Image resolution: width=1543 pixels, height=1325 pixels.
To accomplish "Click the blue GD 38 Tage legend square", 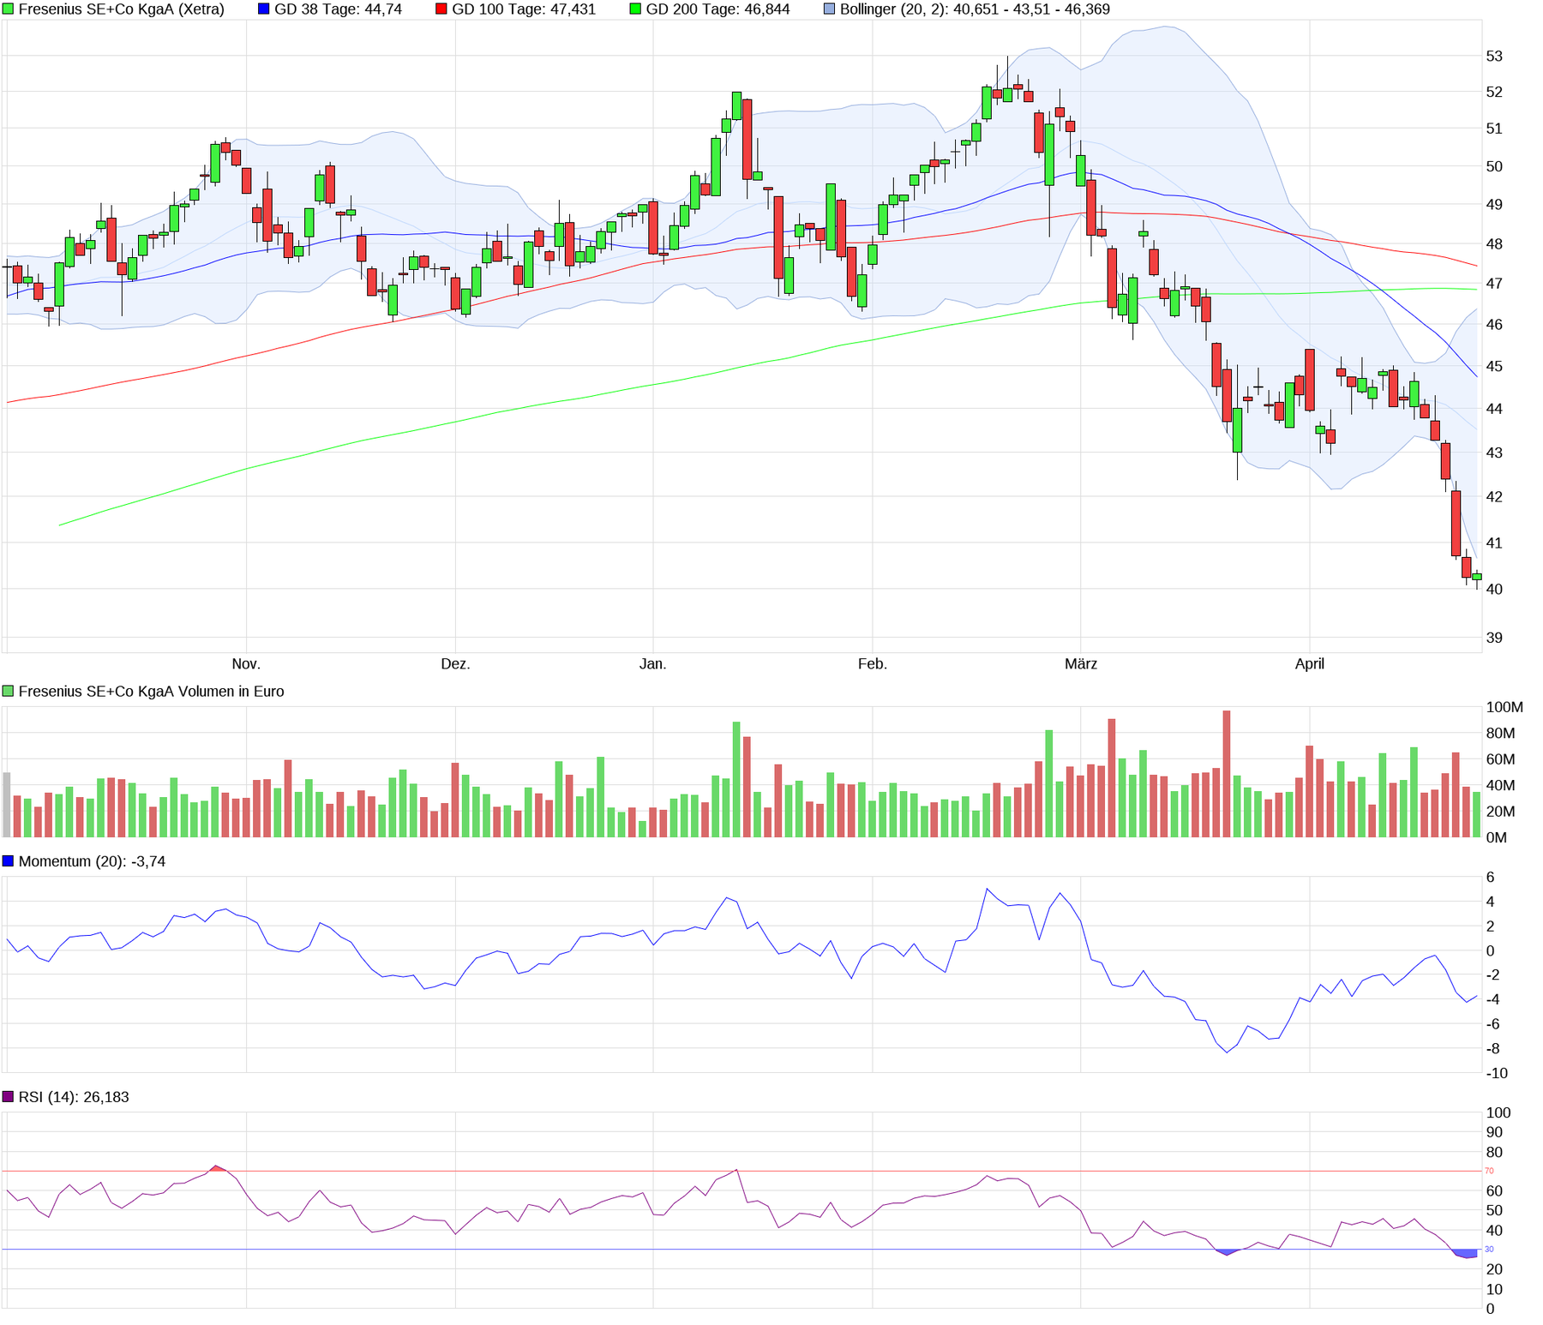I will pos(264,9).
